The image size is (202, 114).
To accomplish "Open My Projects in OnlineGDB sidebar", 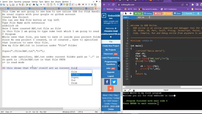I will click(x=111, y=50).
